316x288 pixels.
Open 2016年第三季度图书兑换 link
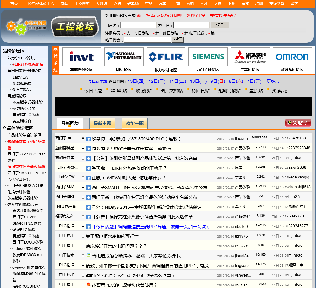[x=212, y=15]
